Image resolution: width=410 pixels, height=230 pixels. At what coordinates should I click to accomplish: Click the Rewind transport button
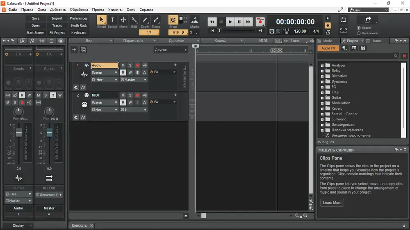point(212,22)
